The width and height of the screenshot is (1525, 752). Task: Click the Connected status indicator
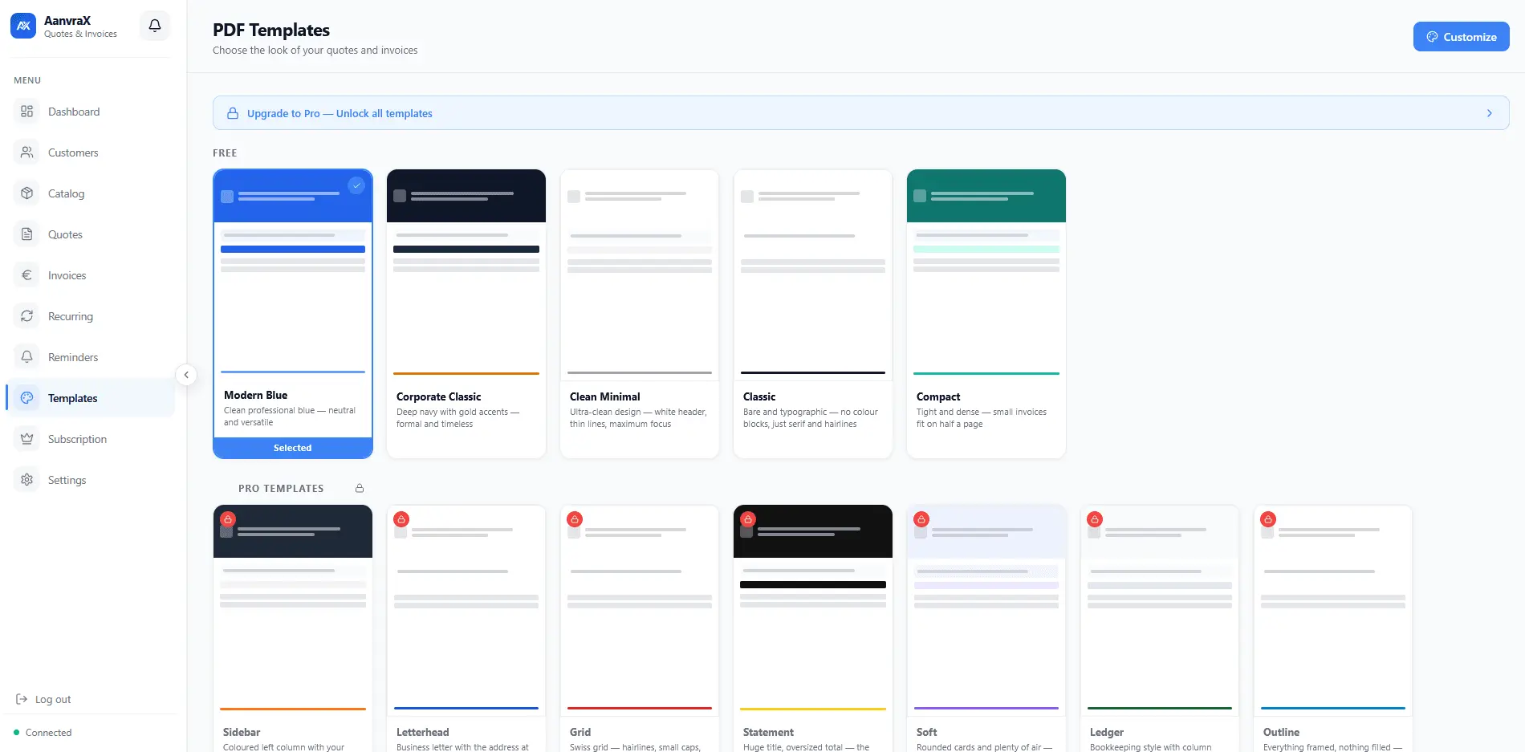click(x=43, y=733)
